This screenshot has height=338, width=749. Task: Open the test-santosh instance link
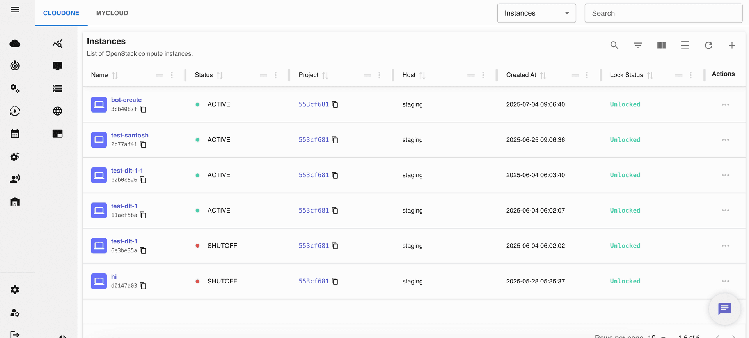click(x=130, y=135)
